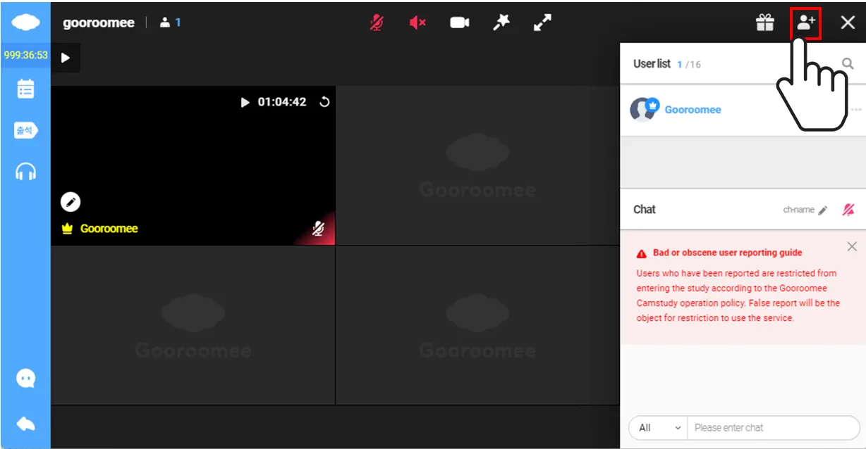
Task: Dismiss the bad user reporting guide notice
Action: 852,246
